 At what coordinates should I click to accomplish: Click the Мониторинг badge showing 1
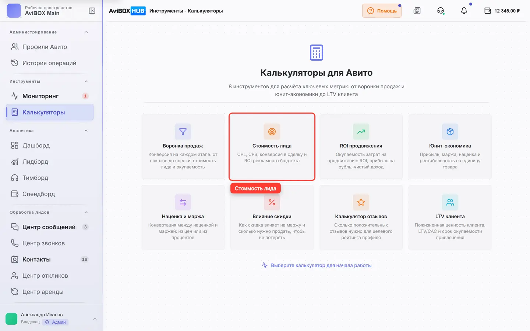85,96
